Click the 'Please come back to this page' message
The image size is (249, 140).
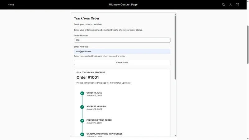coord(103,83)
